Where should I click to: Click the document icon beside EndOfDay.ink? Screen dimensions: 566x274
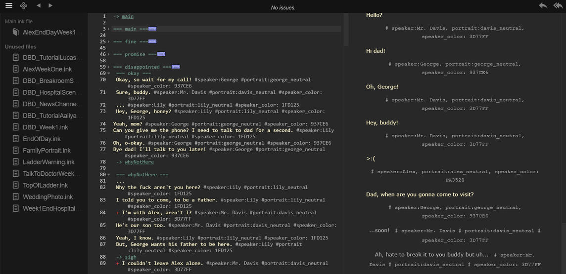pos(15,139)
